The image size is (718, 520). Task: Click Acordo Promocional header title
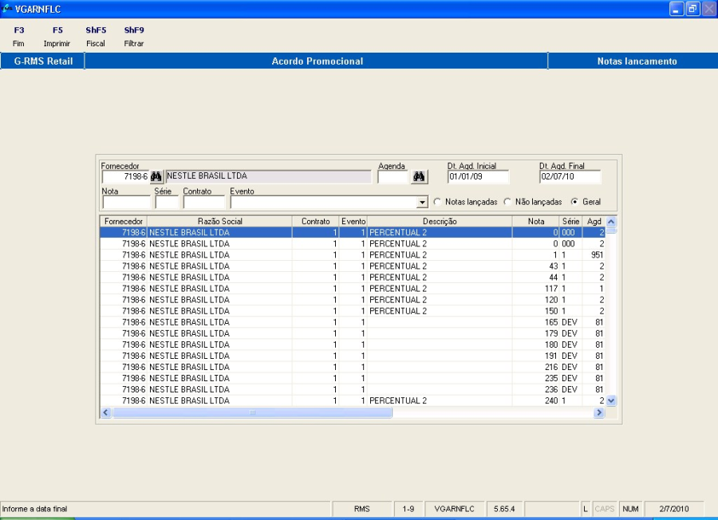317,61
